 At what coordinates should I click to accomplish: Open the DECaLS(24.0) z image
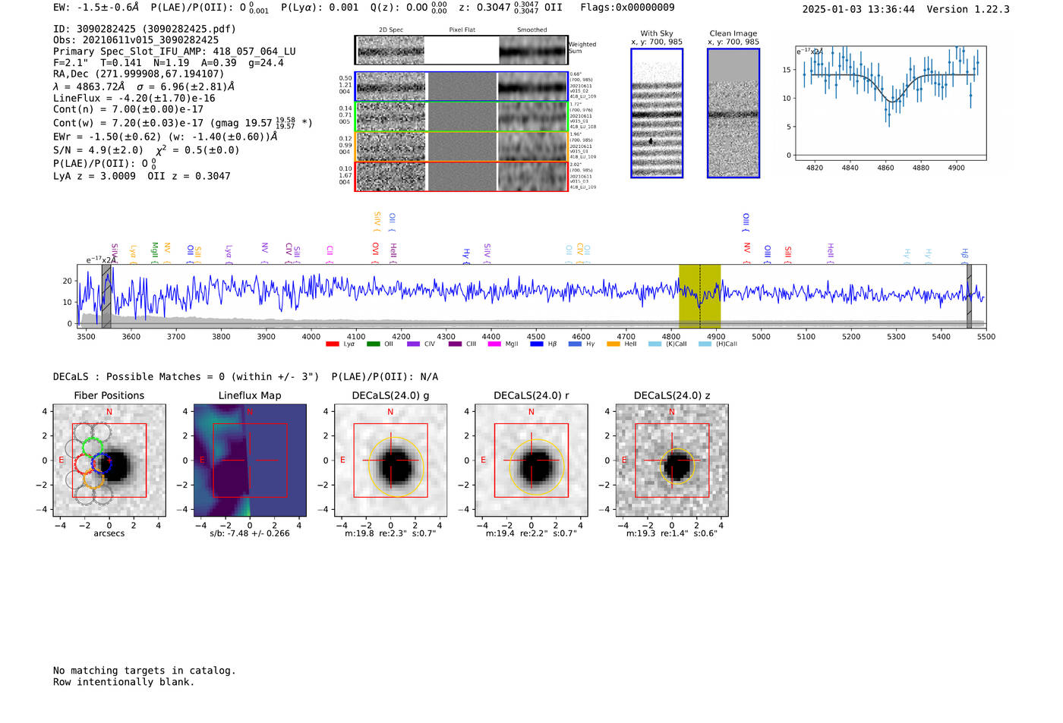[x=672, y=461]
